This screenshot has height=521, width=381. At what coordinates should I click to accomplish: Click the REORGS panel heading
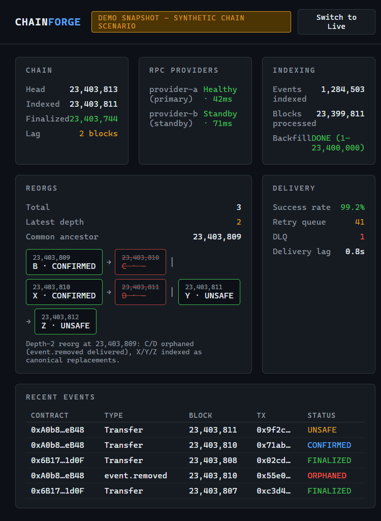42,188
